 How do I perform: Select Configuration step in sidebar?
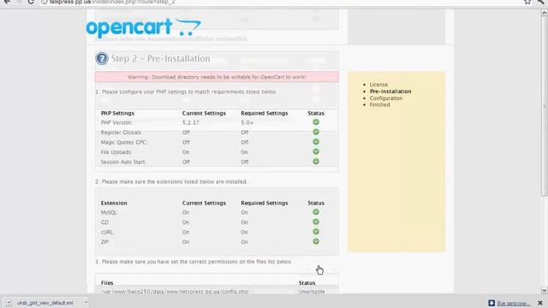coord(386,98)
